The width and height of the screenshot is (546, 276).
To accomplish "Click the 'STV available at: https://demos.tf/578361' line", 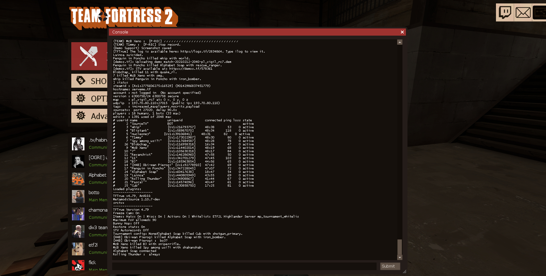I will pos(163,69).
